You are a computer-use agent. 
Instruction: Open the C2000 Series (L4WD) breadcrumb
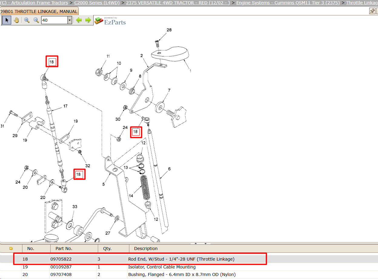97,3
